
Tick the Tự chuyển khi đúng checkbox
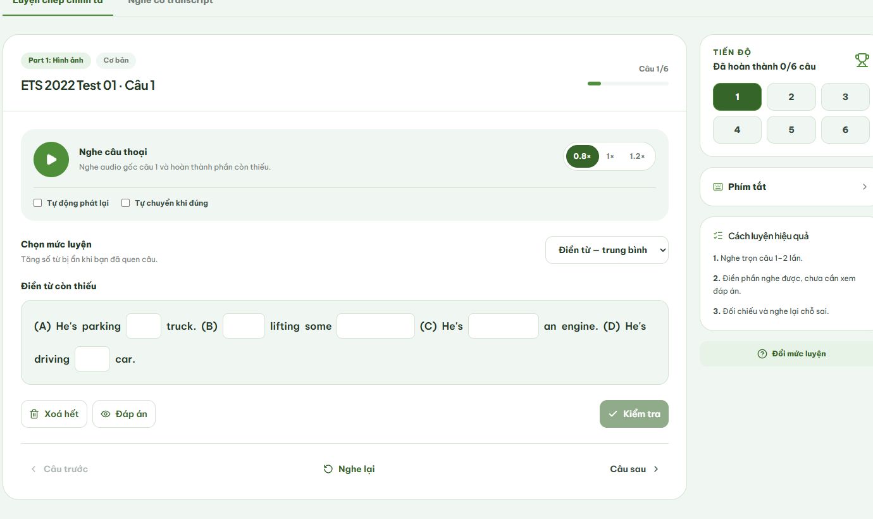[125, 203]
